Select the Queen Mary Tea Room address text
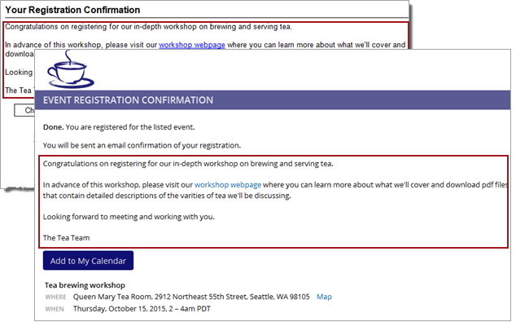This screenshot has height=322, width=516. [191, 297]
